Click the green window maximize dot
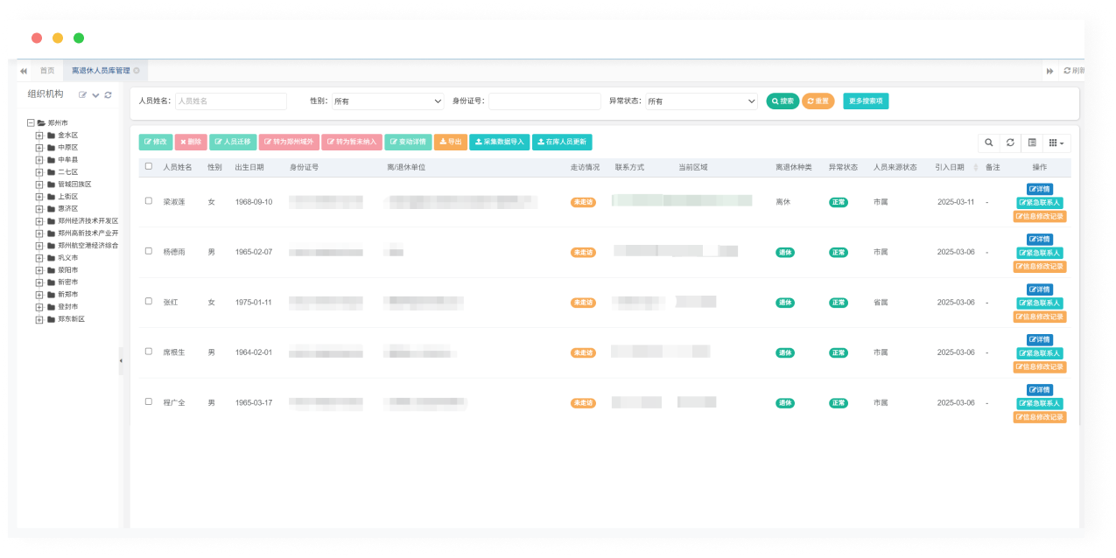The image size is (1116, 558). (x=79, y=38)
